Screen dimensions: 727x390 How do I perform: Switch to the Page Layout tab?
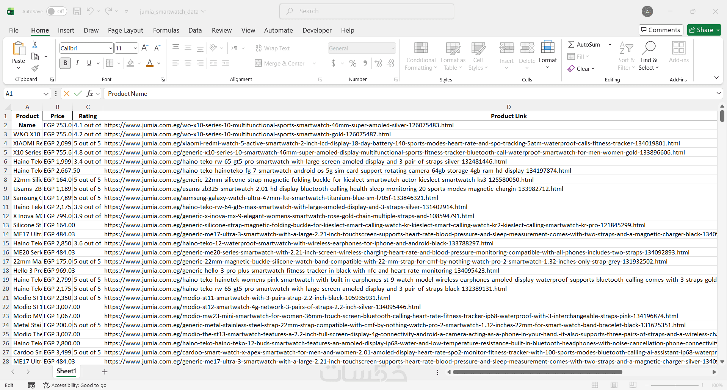tap(125, 30)
